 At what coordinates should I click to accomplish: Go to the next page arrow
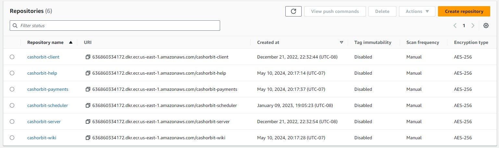[473, 26]
